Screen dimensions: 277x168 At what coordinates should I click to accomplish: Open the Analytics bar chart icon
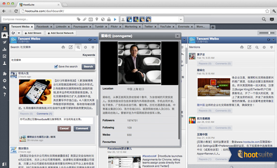pyautogui.click(x=5, y=49)
